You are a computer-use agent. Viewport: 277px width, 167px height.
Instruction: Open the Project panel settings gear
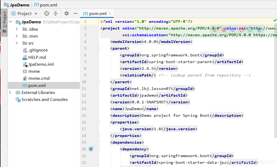[x=66, y=13]
